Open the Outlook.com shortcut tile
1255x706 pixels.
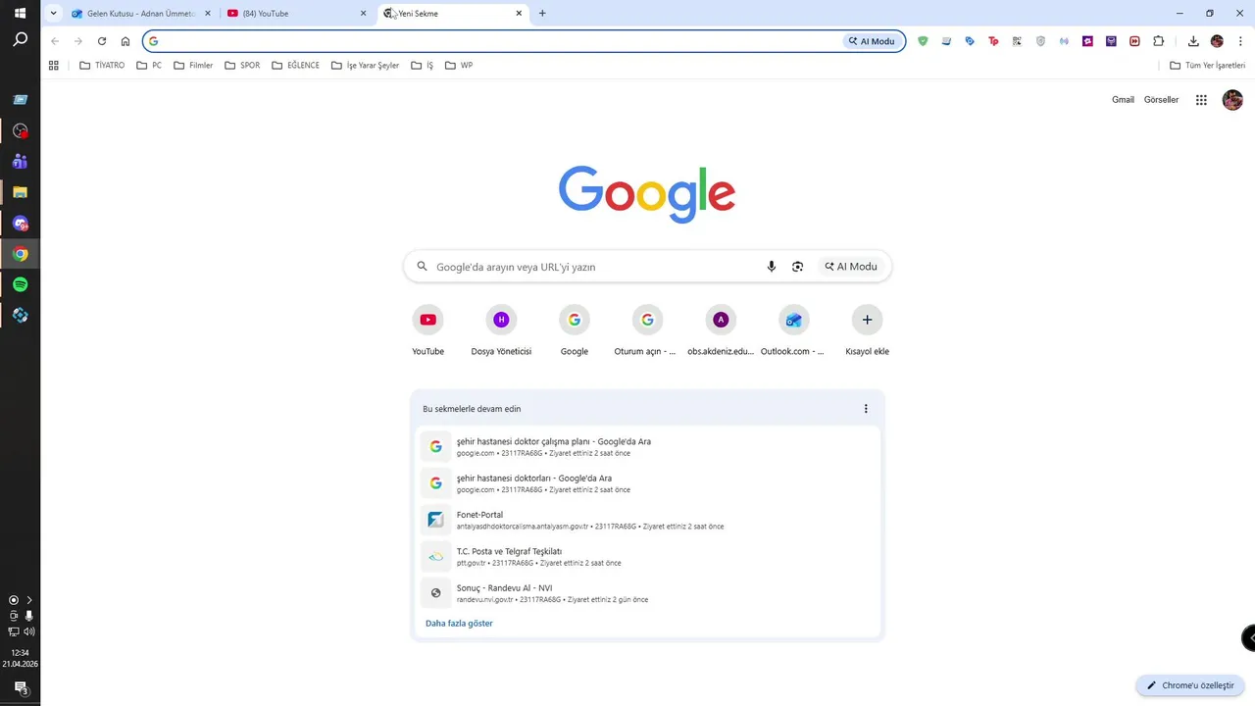(793, 330)
